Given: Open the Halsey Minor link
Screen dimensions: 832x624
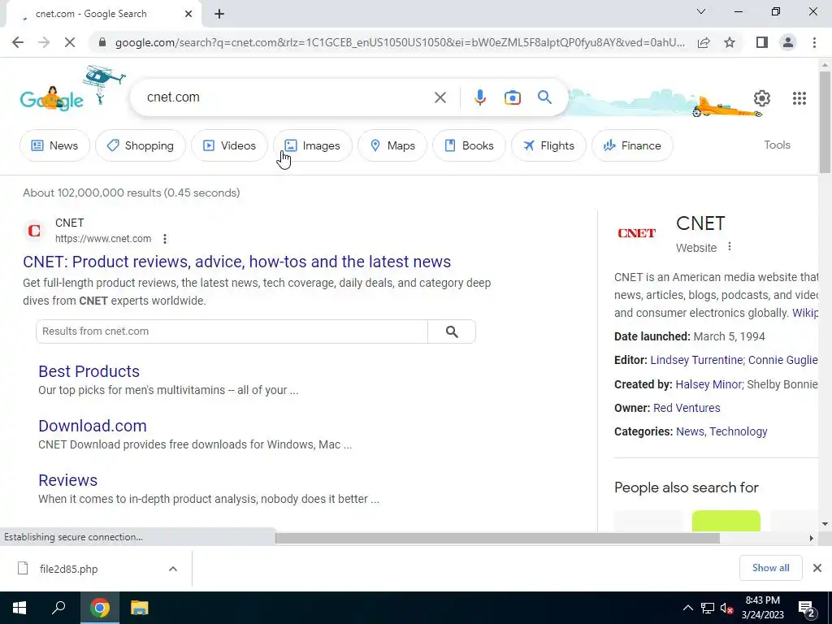Looking at the screenshot, I should [708, 384].
